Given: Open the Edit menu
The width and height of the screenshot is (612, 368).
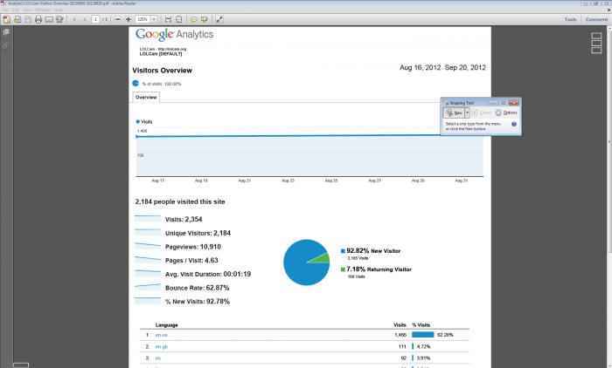Looking at the screenshot, I should [x=15, y=10].
